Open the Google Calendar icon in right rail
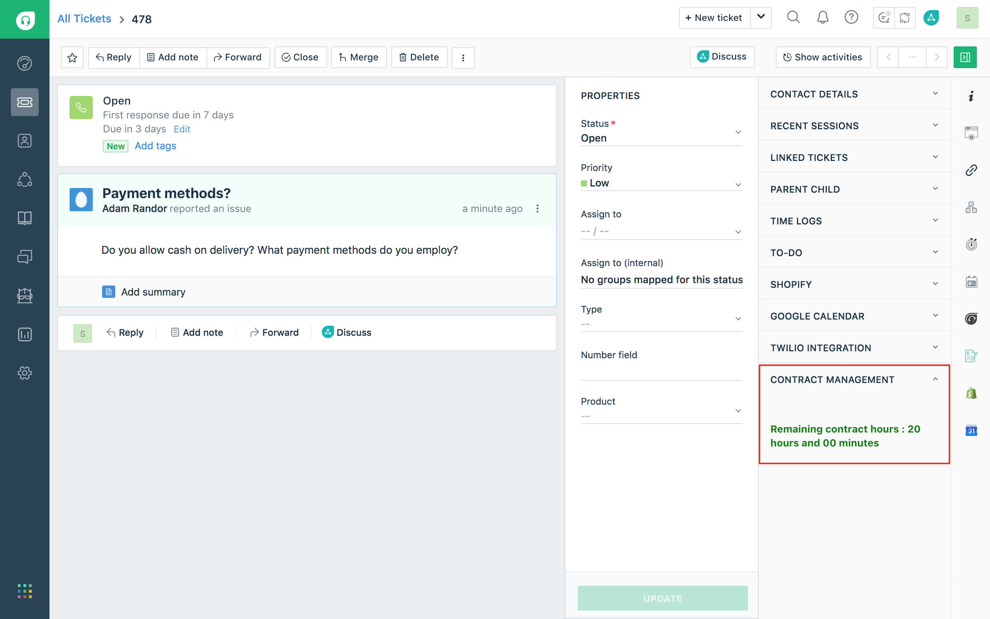Viewport: 990px width, 619px height. [x=971, y=430]
